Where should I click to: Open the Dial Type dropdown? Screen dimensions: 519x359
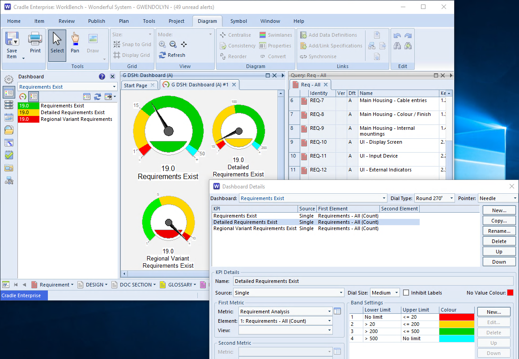pos(451,198)
